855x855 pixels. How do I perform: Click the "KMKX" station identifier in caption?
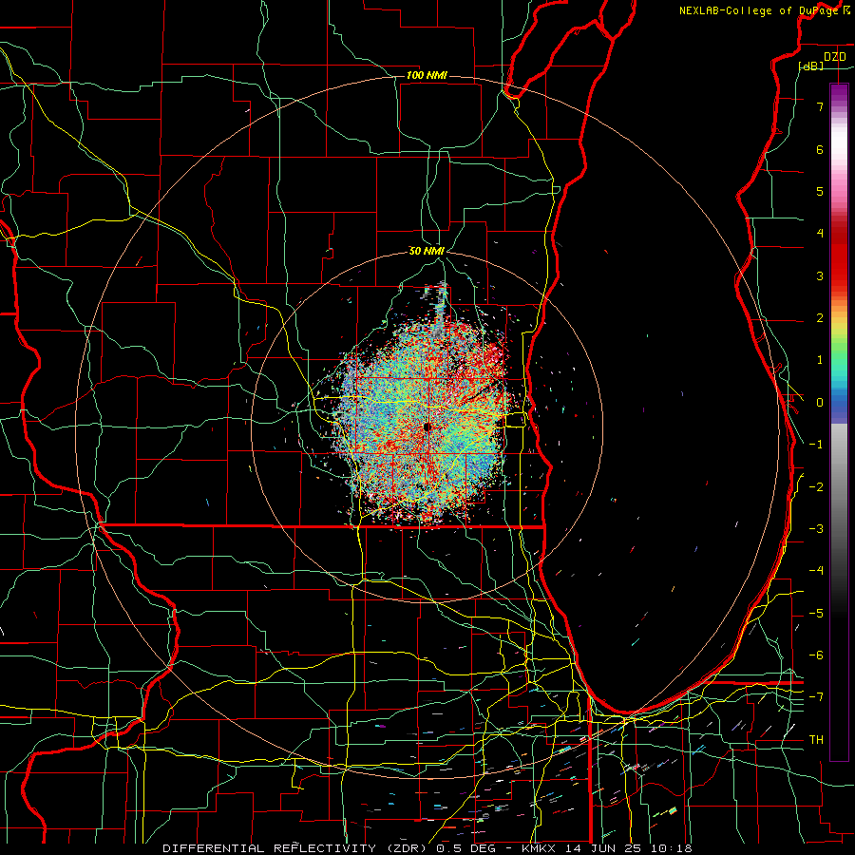pyautogui.click(x=539, y=848)
